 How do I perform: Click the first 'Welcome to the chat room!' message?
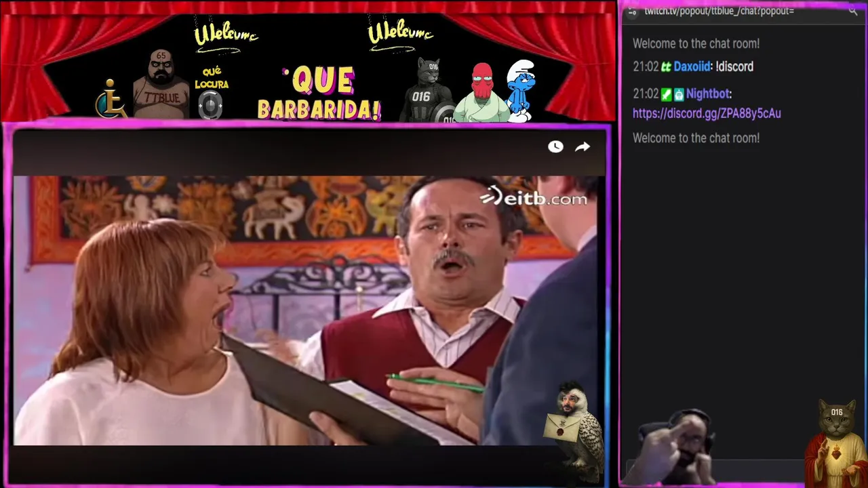(696, 43)
